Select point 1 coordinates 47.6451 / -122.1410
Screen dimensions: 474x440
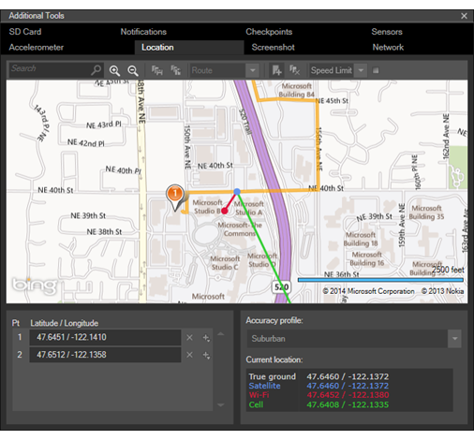pos(105,337)
